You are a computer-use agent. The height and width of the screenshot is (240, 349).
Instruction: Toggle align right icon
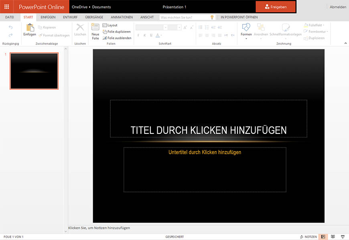pos(213,35)
